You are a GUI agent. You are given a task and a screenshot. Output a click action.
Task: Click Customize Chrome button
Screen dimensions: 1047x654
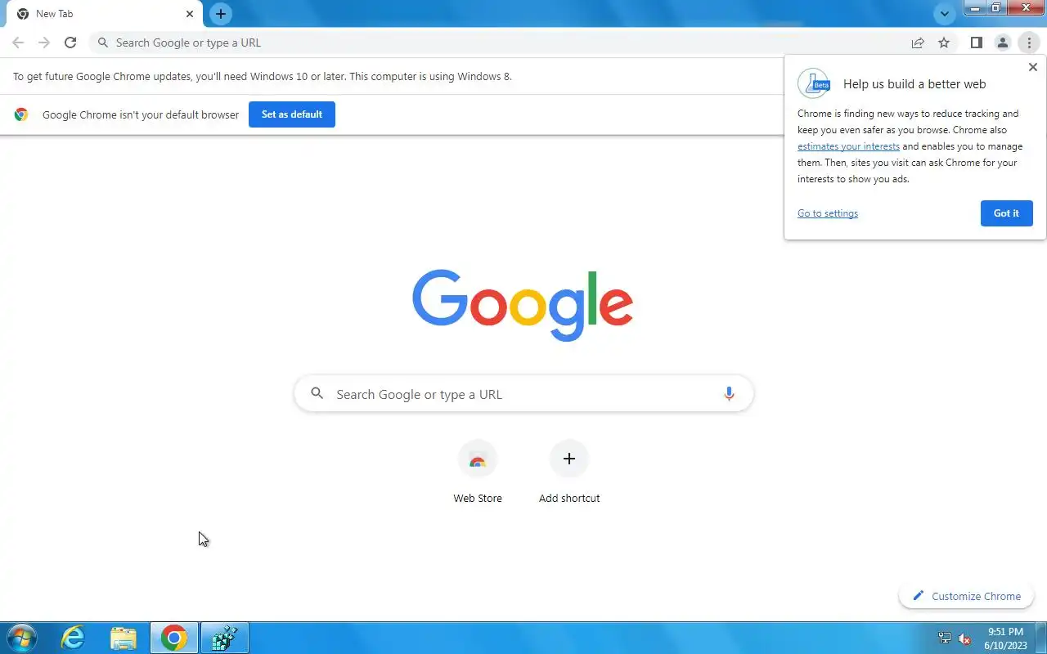(967, 596)
